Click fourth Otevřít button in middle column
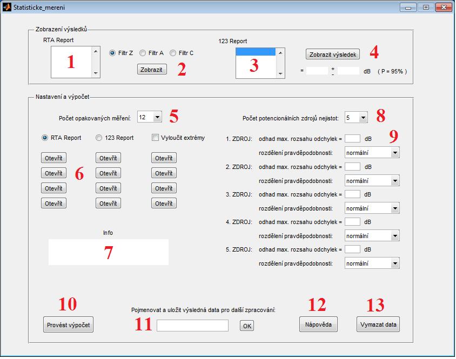Image resolution: width=456 pixels, height=359 pixels. pos(108,204)
